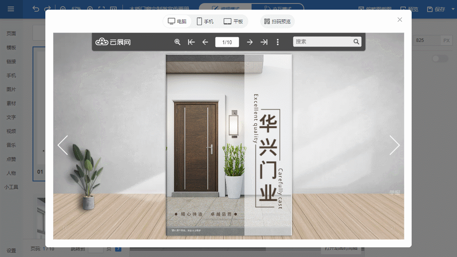457x257 pixels.
Task: Click 保存 save button in editor
Action: 436,9
